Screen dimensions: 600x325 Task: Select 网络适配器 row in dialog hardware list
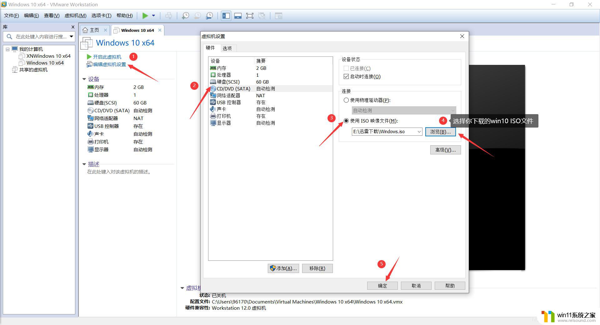pyautogui.click(x=270, y=95)
